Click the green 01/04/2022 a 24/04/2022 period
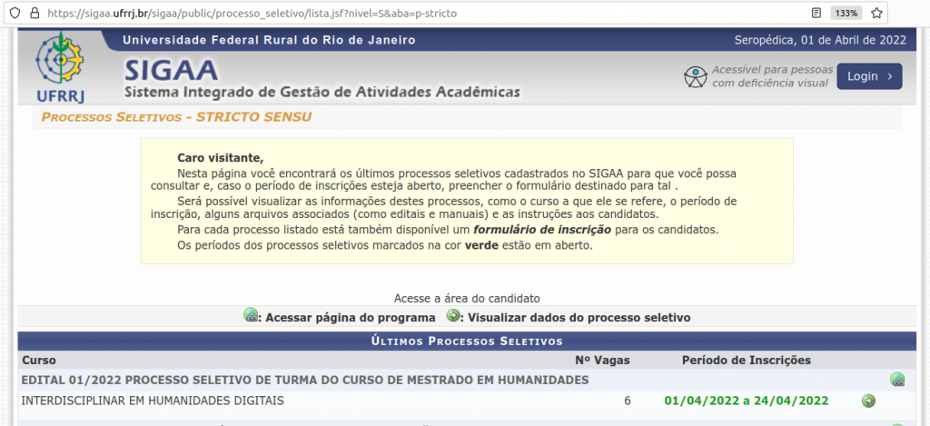 tap(746, 401)
